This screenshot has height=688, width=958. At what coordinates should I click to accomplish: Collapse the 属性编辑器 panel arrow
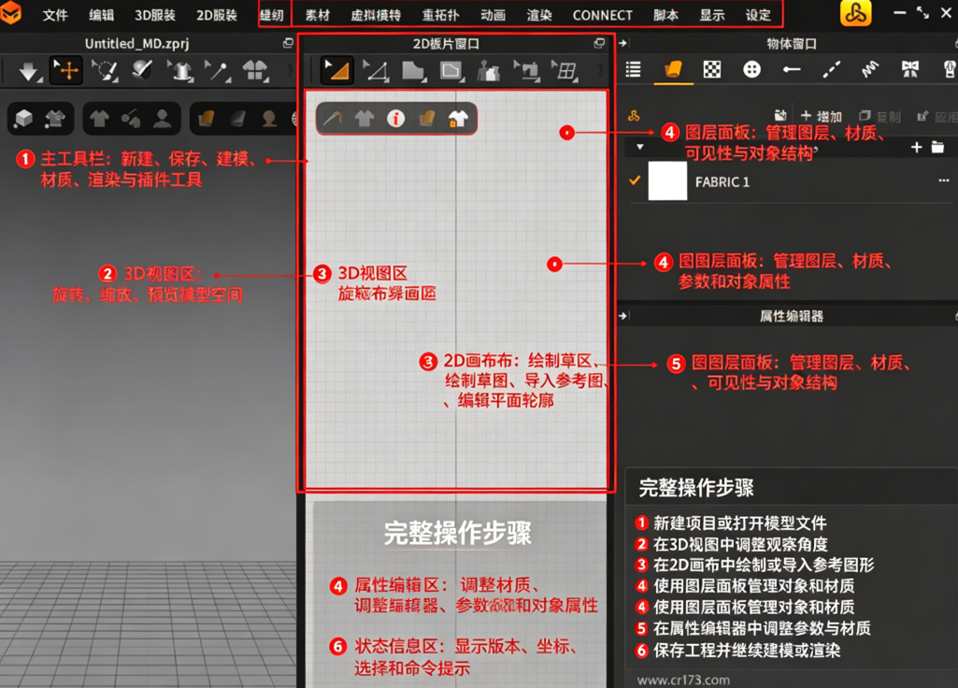[623, 316]
